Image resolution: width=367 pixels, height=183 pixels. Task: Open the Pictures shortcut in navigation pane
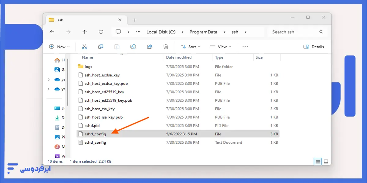tap(59, 137)
